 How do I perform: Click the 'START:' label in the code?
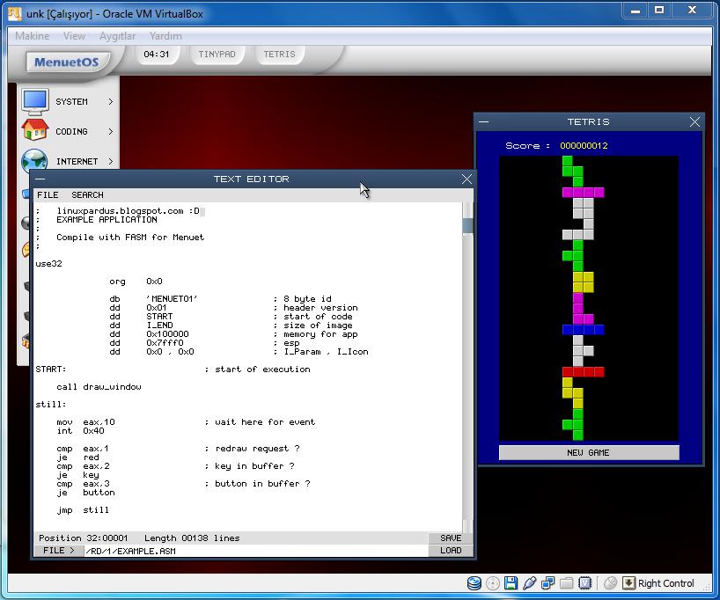[50, 370]
